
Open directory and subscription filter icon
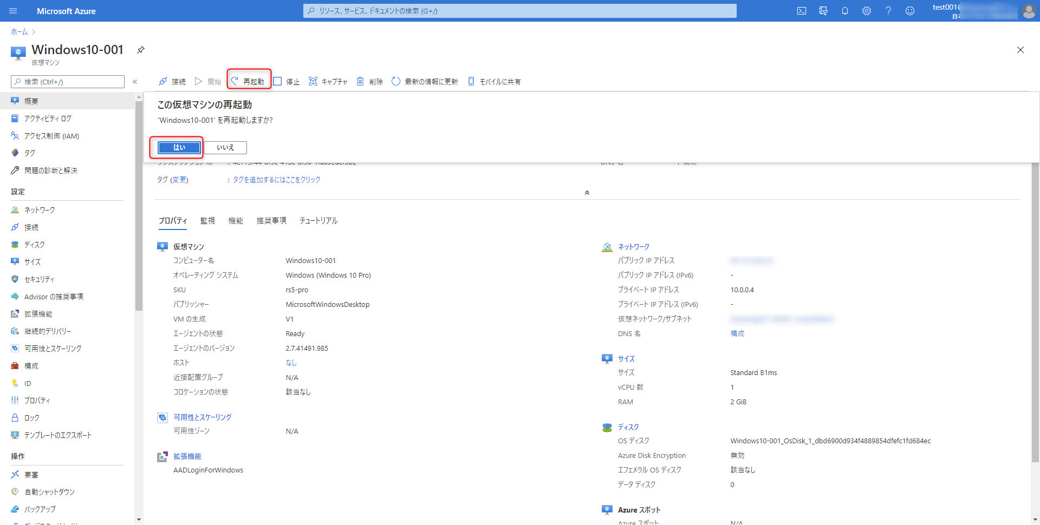[823, 11]
